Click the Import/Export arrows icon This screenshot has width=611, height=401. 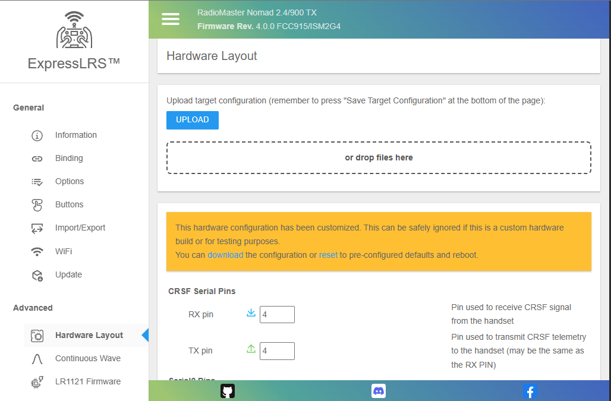tap(37, 228)
